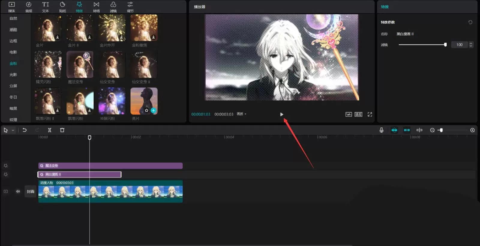
Task: Preview the 仙女变身 effect thumbnail
Action: pyautogui.click(x=112, y=64)
